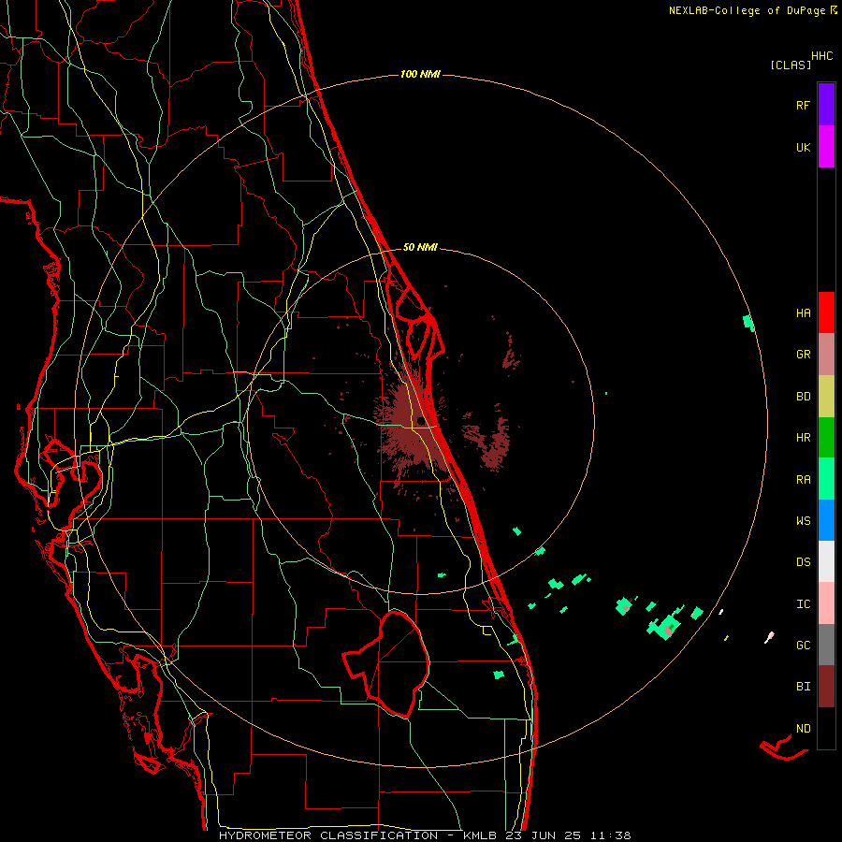Click the 'ND' legend label

pos(803,729)
